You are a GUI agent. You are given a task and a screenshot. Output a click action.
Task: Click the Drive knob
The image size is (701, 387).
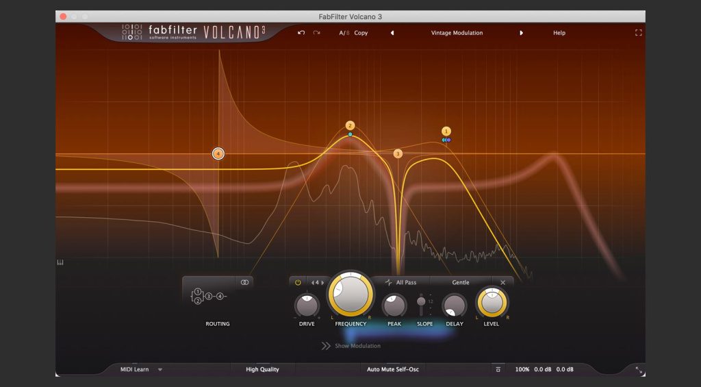pyautogui.click(x=307, y=305)
